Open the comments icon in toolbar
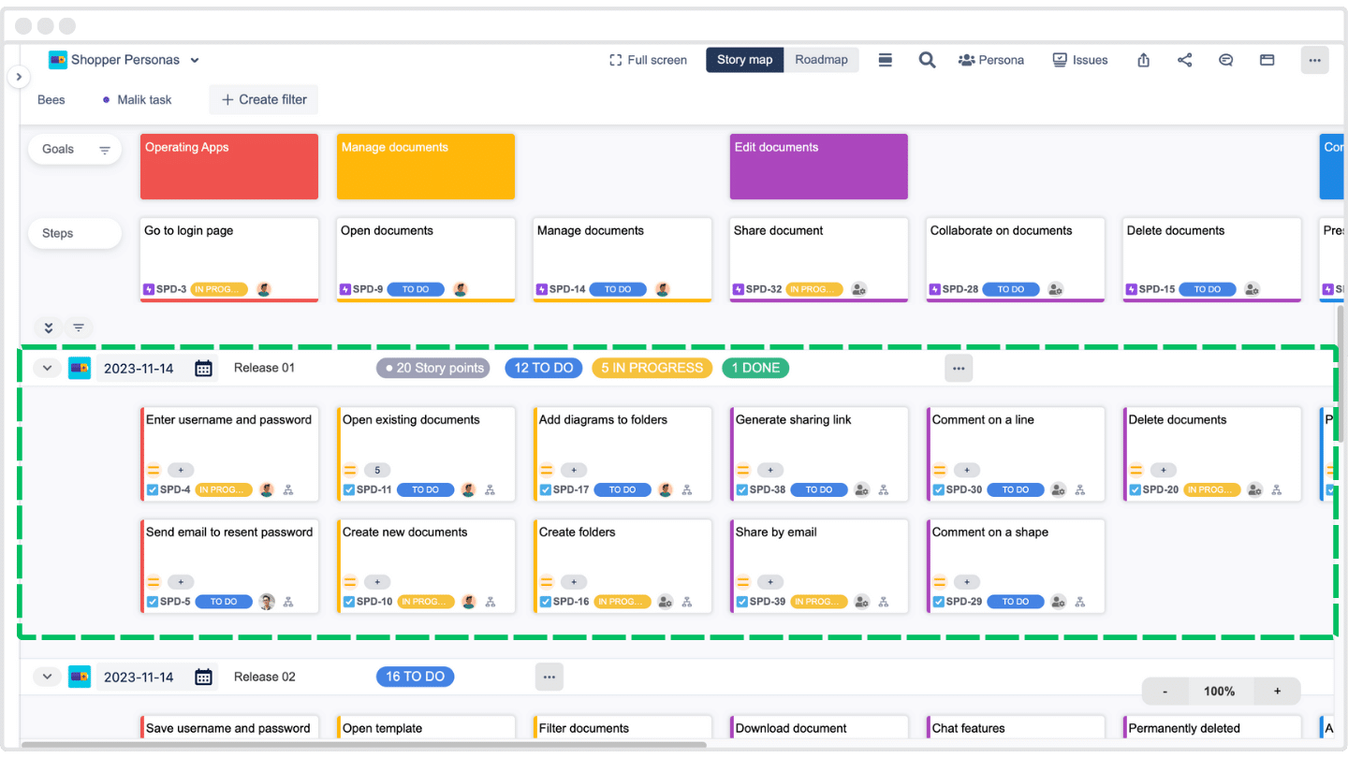The height and width of the screenshot is (758, 1348). pos(1225,60)
